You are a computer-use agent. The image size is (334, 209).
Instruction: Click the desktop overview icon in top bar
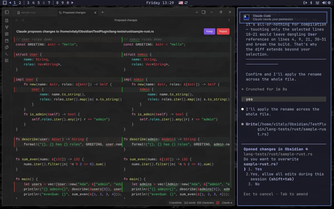4,3
